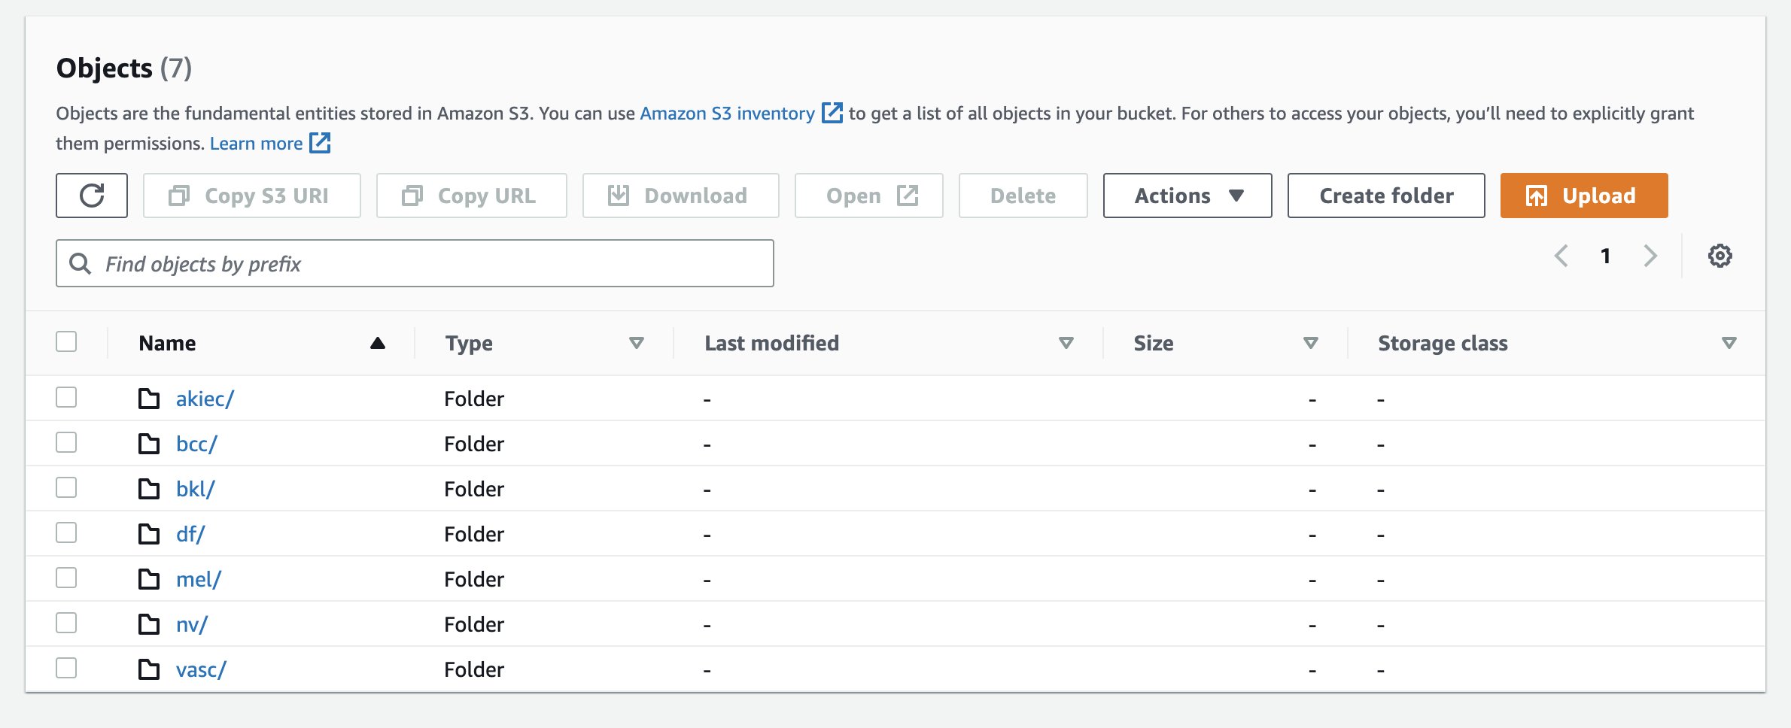The height and width of the screenshot is (728, 1791).
Task: Select the df/ row checkbox
Action: [66, 532]
